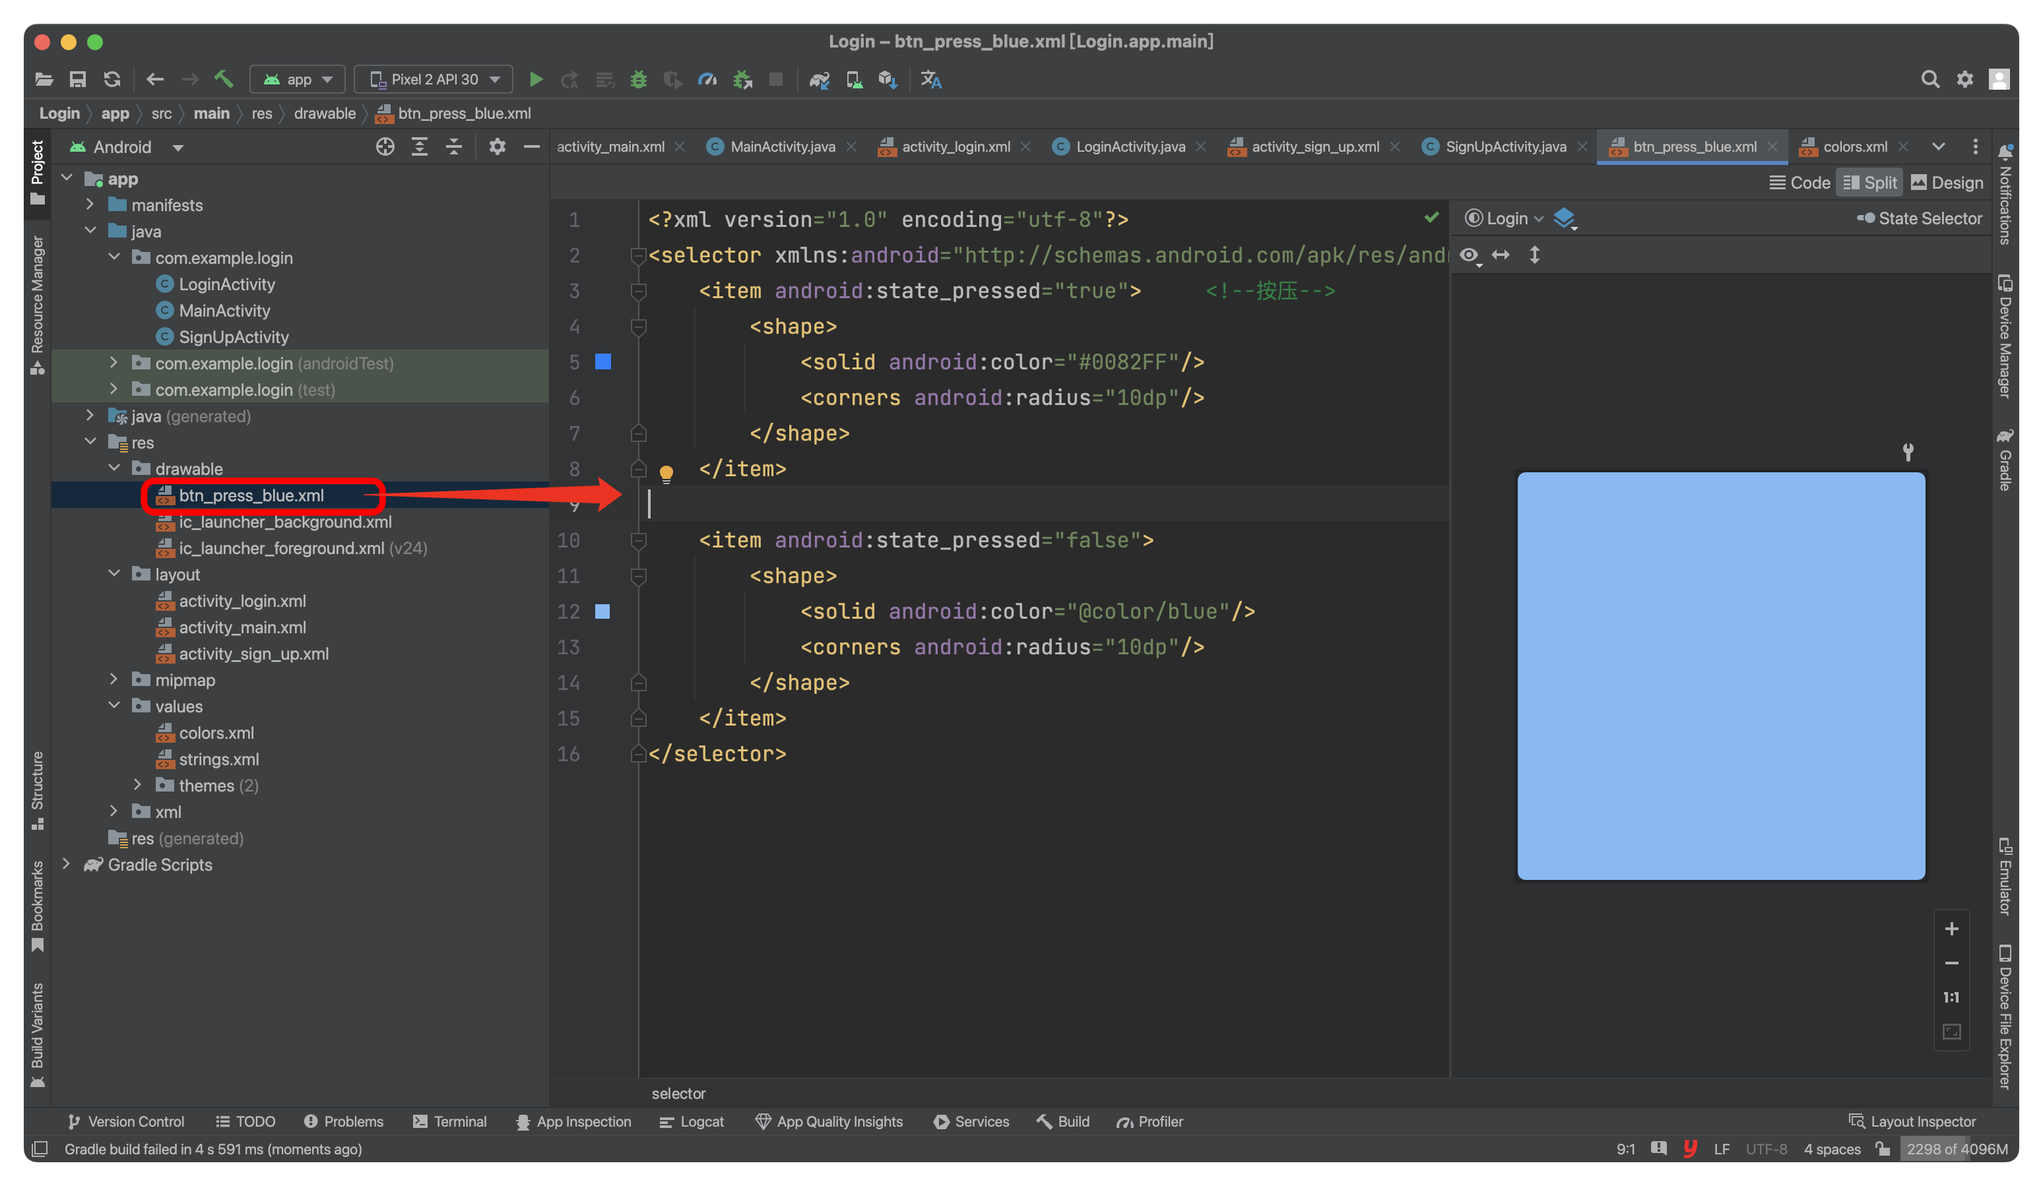Screen dimensions: 2043x1186
Task: Click the vertical resize arrow in preview
Action: coord(1535,255)
